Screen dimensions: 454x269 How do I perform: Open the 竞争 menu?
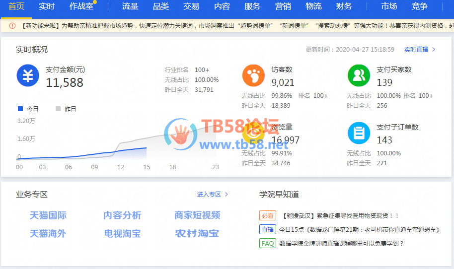coord(420,6)
